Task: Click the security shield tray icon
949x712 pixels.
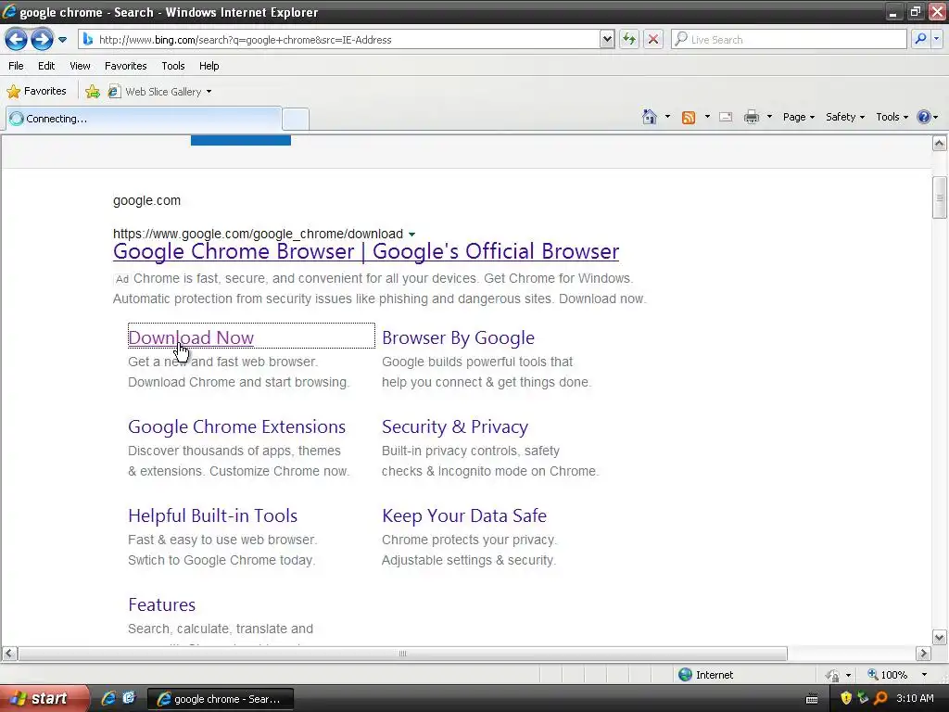Action: (x=846, y=698)
